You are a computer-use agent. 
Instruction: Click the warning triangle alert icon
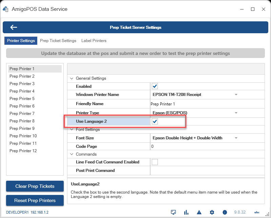point(199,212)
